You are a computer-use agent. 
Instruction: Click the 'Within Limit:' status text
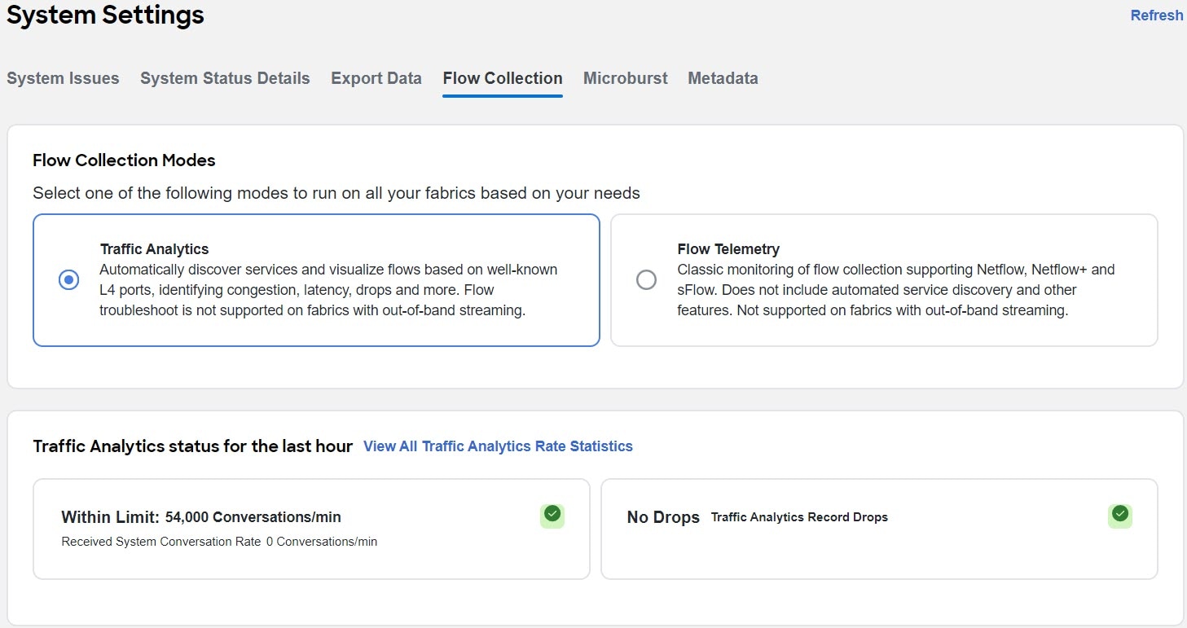point(111,517)
